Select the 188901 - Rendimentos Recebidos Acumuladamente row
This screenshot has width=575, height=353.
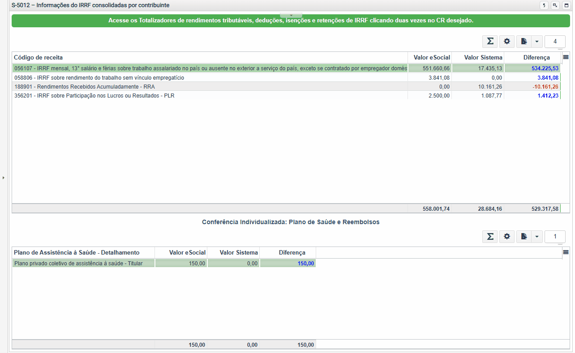click(x=286, y=86)
